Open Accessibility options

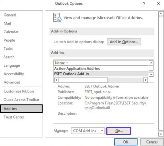click(x=14, y=74)
